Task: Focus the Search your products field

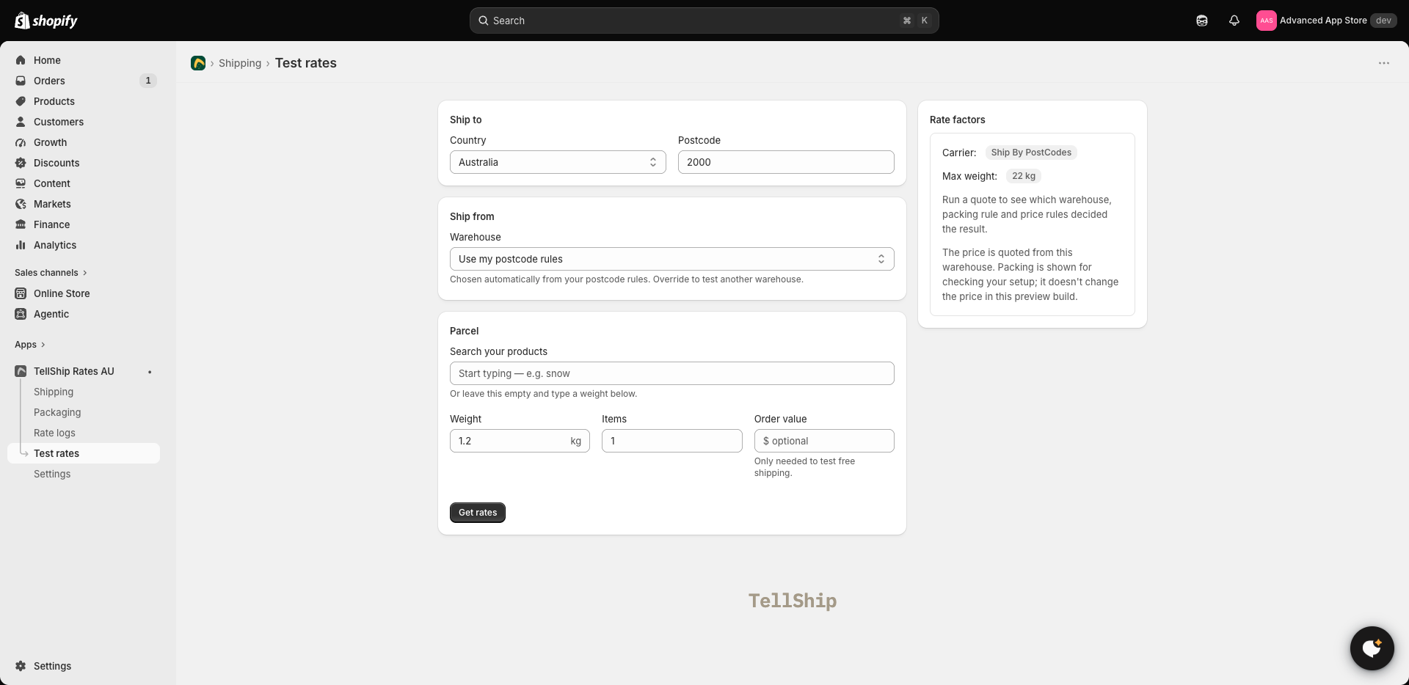Action: 672,373
